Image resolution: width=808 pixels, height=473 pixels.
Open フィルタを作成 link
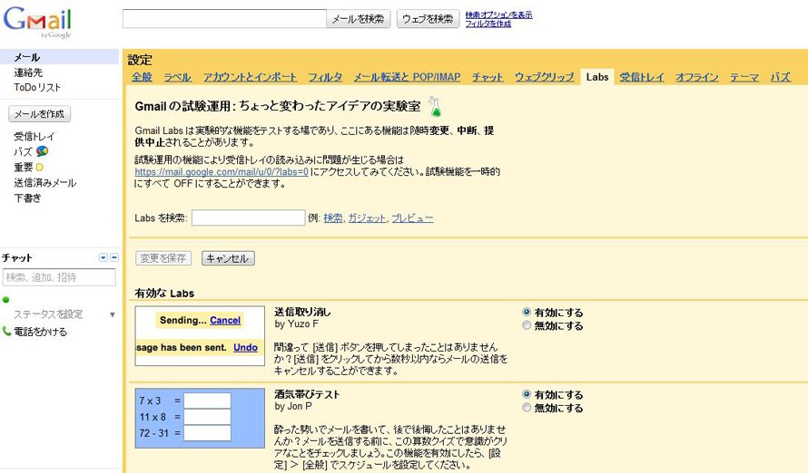(488, 24)
